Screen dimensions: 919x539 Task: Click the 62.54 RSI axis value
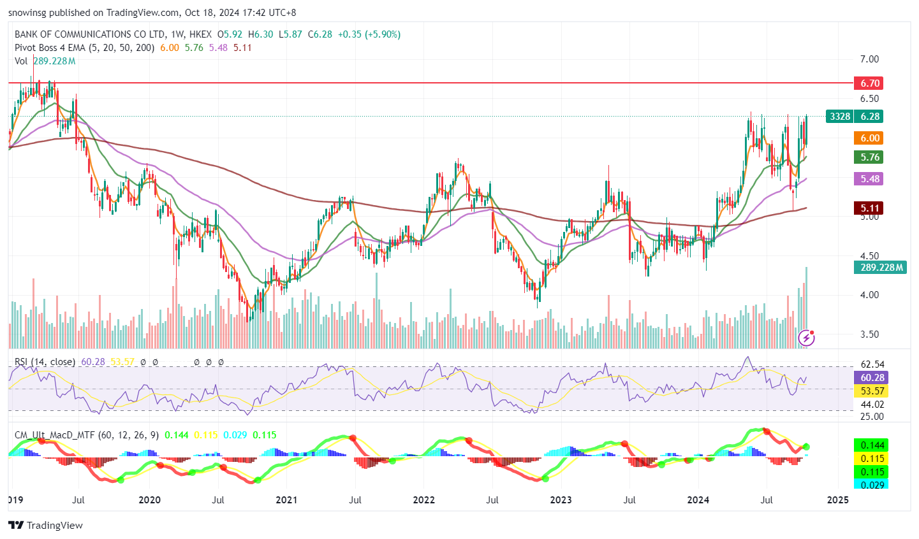(x=872, y=364)
